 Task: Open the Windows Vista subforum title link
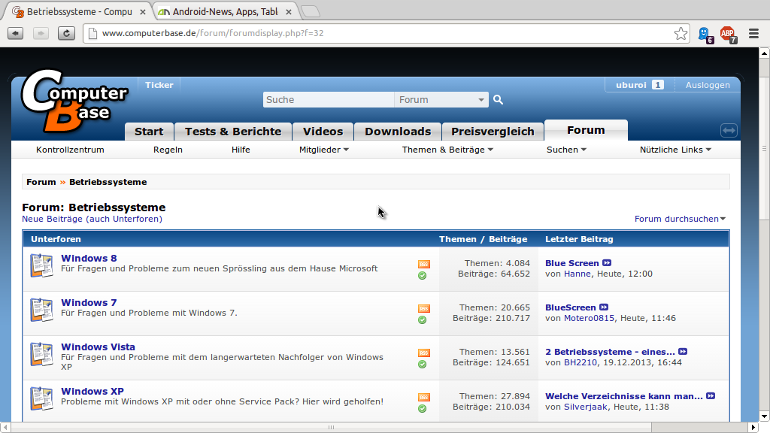point(98,347)
